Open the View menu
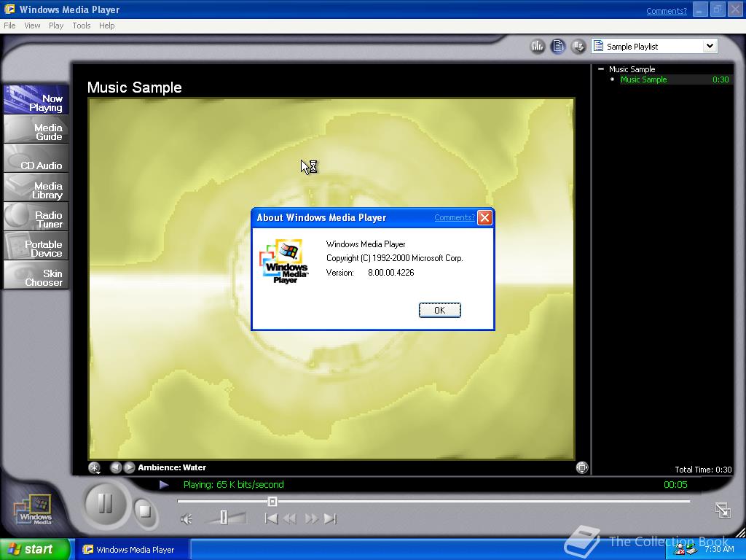The height and width of the screenshot is (560, 746). pyautogui.click(x=32, y=26)
